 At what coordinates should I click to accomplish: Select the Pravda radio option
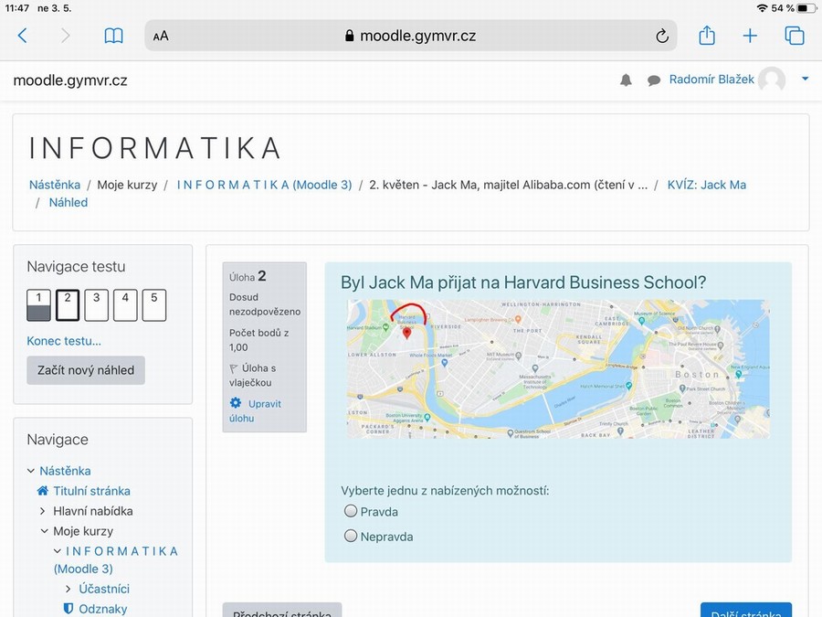pyautogui.click(x=351, y=510)
